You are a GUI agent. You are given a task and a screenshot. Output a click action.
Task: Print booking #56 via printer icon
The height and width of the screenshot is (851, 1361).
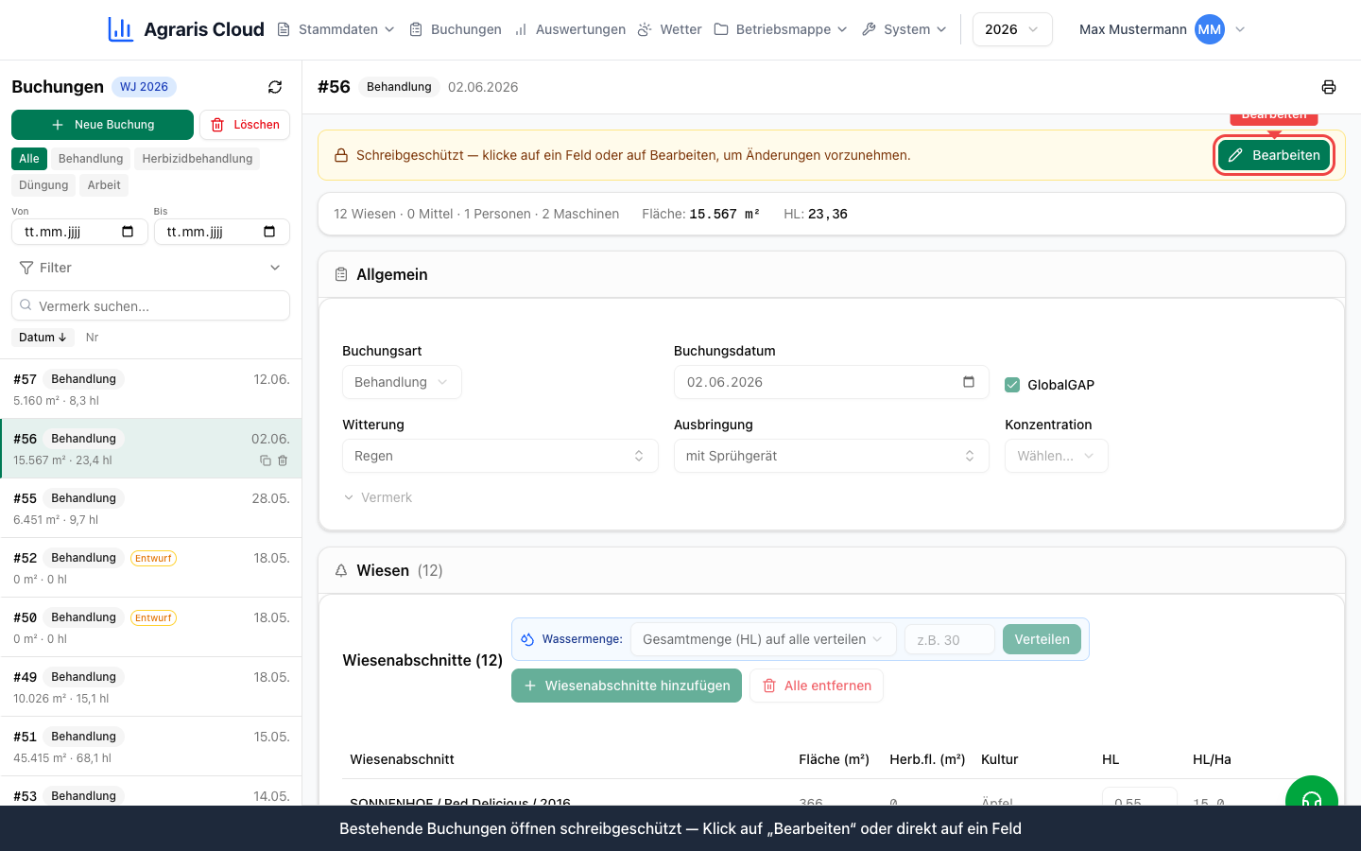click(1329, 87)
